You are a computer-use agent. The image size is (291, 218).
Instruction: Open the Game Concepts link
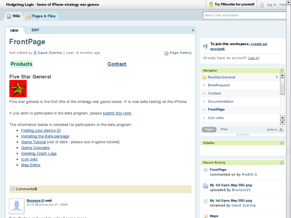pos(36,148)
